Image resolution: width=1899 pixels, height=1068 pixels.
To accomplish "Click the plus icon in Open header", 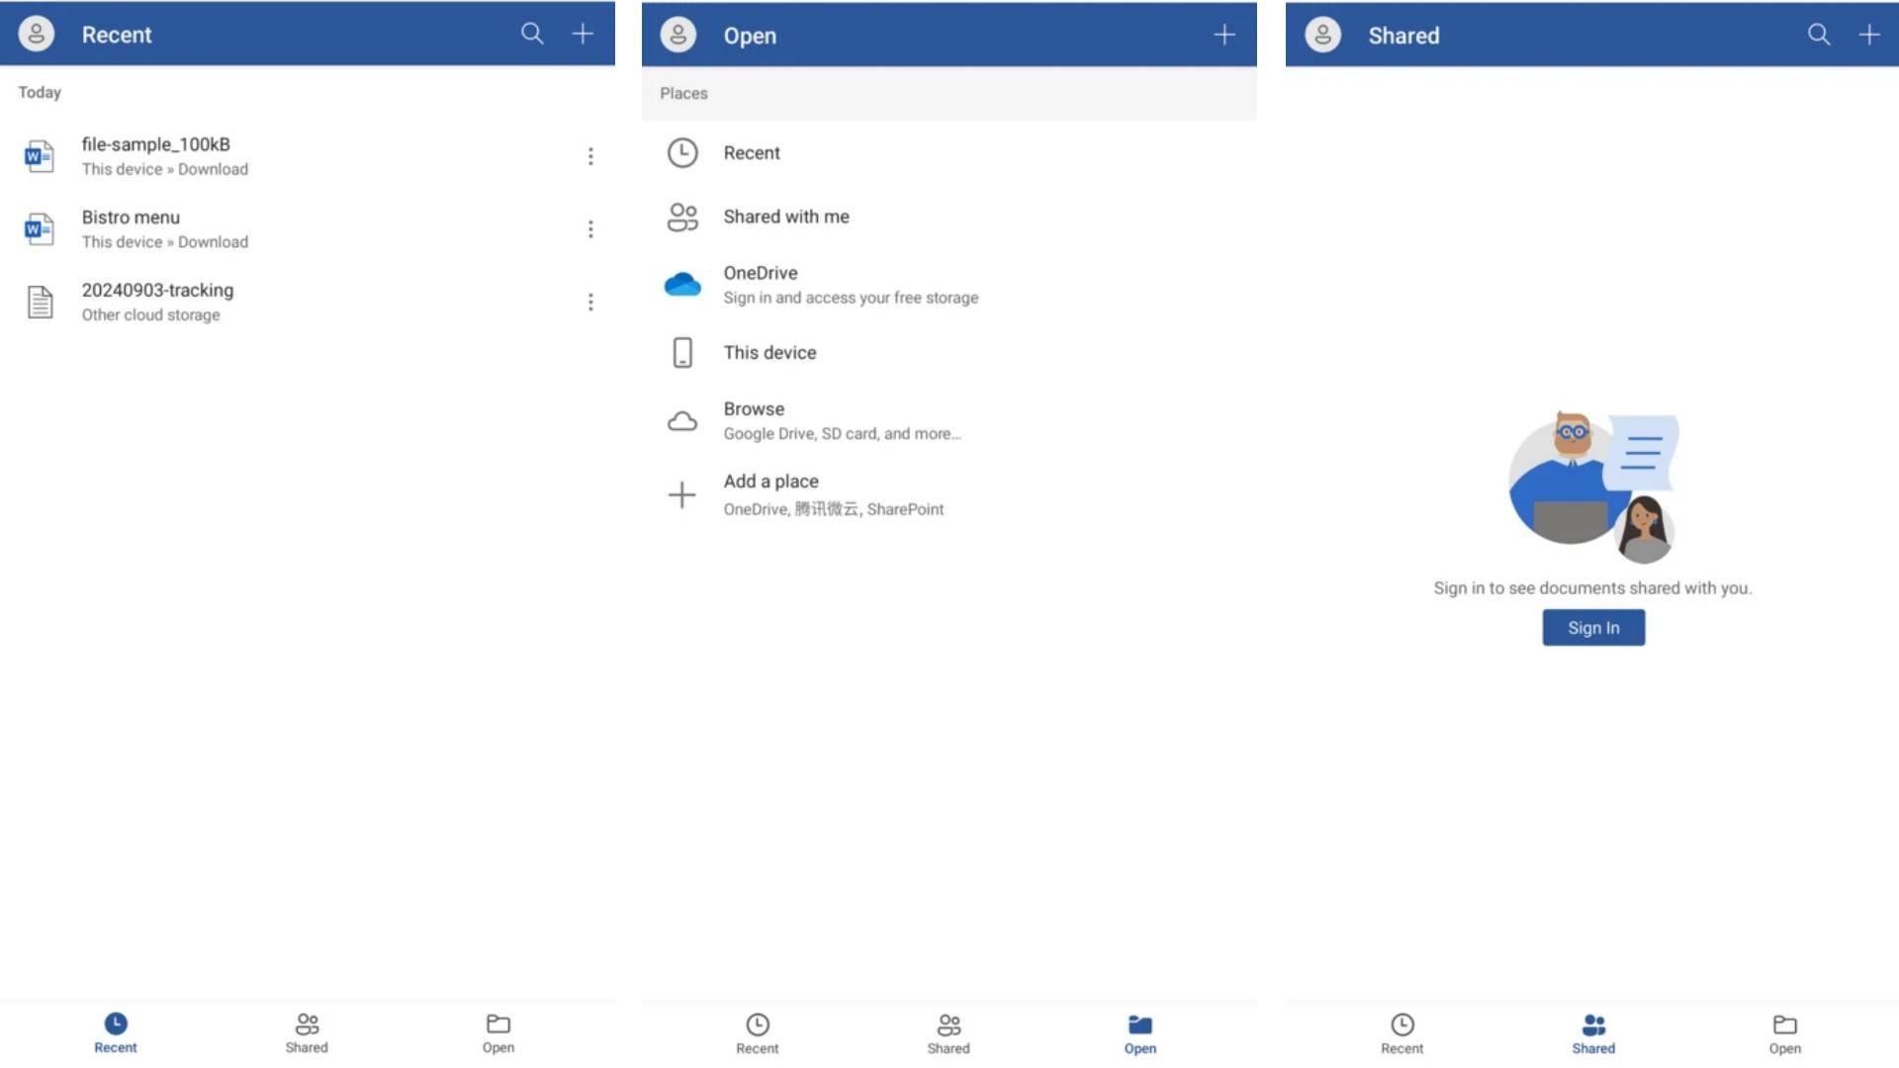I will point(1224,35).
